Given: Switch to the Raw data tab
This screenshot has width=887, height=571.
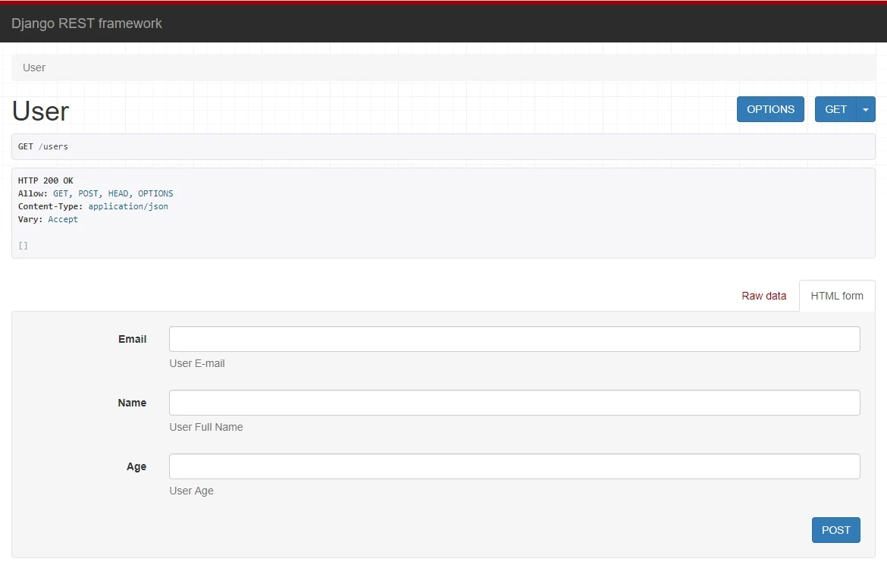Looking at the screenshot, I should point(763,296).
